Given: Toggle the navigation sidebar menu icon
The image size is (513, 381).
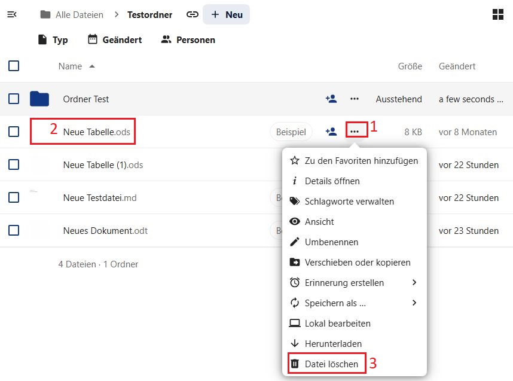Looking at the screenshot, I should point(11,14).
